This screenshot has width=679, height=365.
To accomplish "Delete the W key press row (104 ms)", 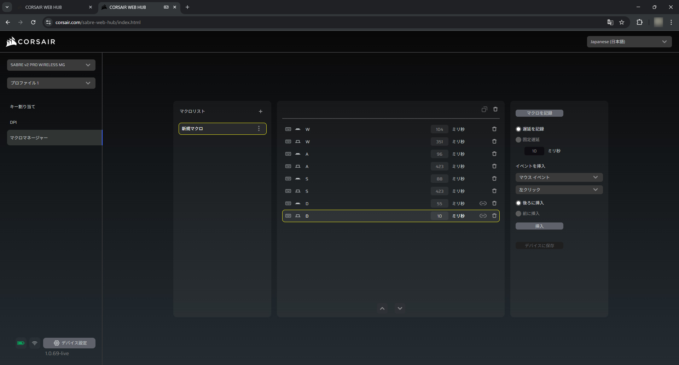I will point(494,129).
